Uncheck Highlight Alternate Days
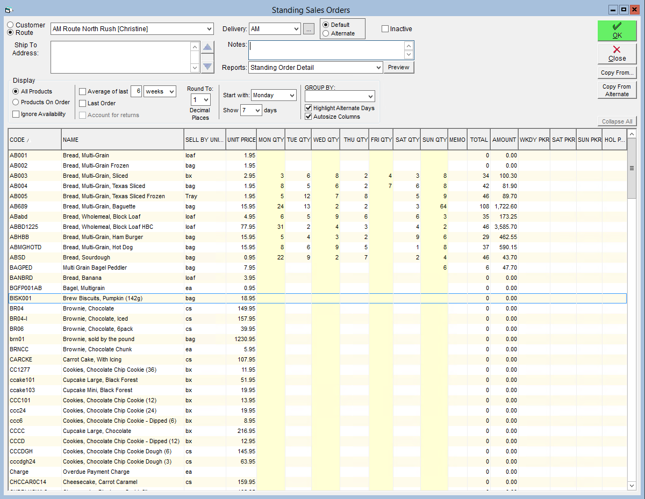This screenshot has height=499, width=645. [x=308, y=108]
